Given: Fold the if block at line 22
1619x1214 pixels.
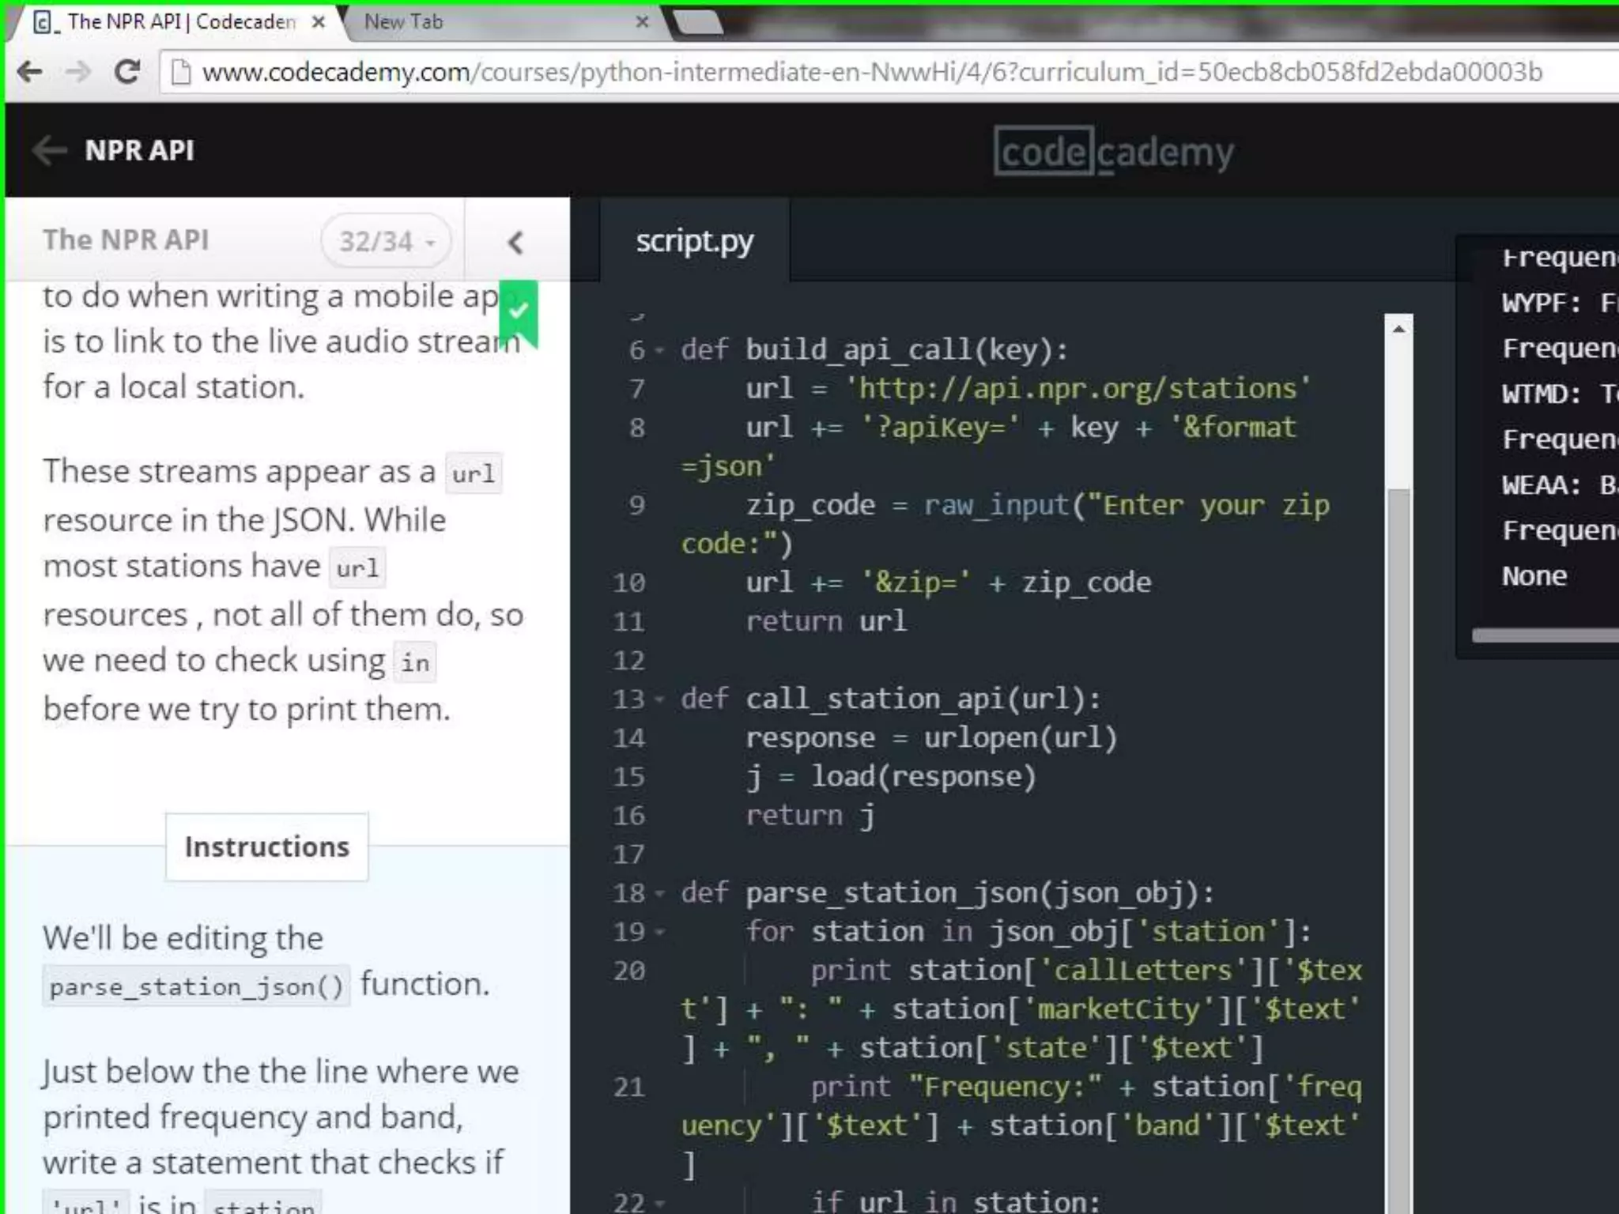Looking at the screenshot, I should (x=659, y=1204).
